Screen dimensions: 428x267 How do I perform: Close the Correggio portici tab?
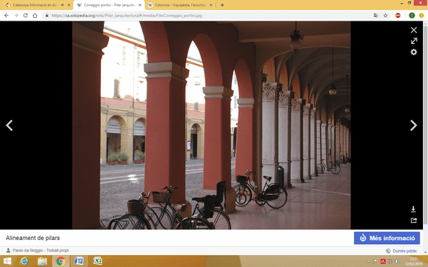click(140, 5)
